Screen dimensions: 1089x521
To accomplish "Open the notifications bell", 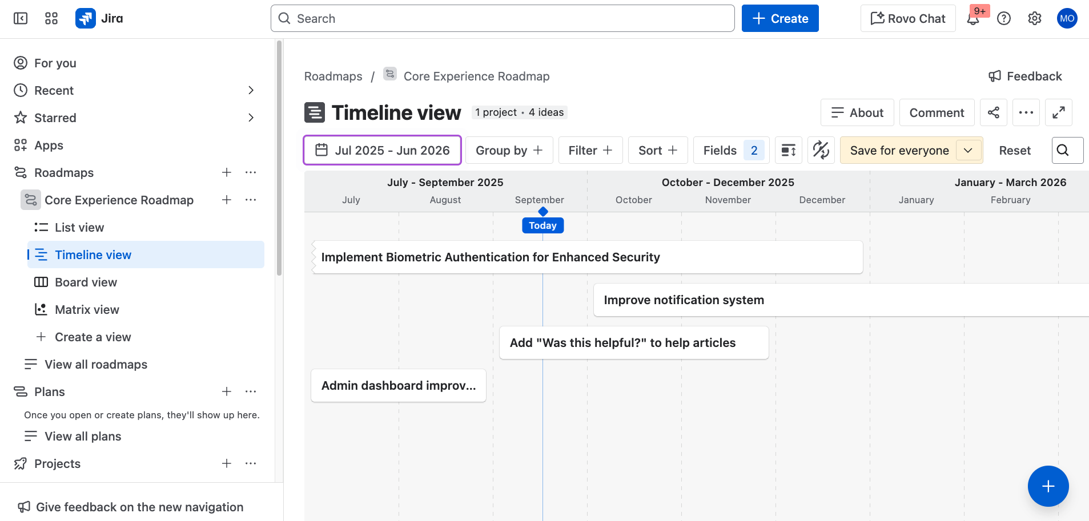I will [x=973, y=19].
